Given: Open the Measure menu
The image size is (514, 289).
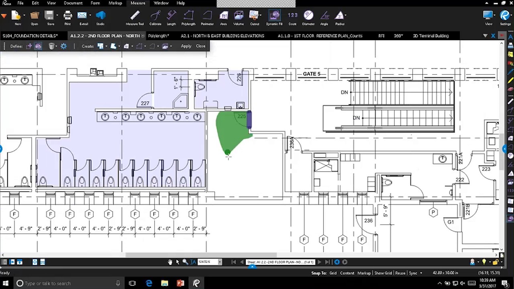Looking at the screenshot, I should point(138,3).
